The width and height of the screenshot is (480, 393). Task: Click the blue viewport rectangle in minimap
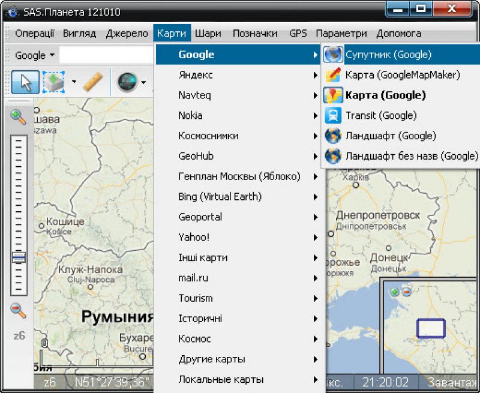431,328
